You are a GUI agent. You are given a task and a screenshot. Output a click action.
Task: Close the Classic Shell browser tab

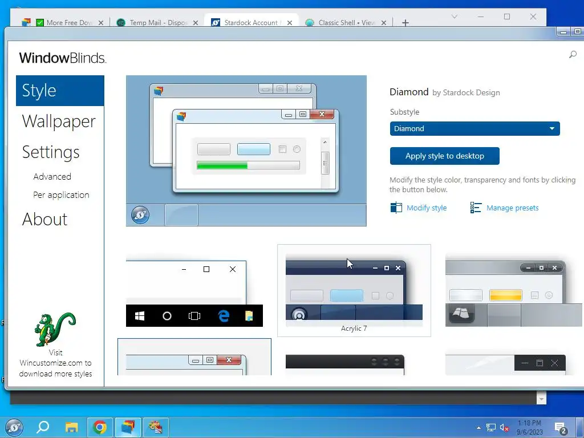384,23
